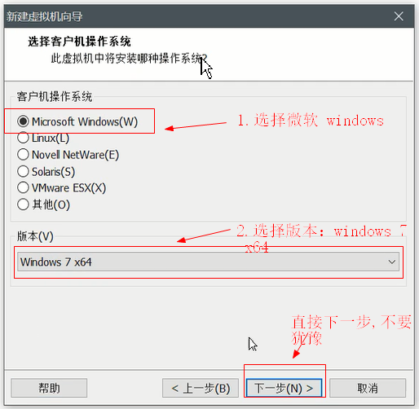
Task: Click the 新建虚拟机向导 title bar text
Action: click(44, 16)
